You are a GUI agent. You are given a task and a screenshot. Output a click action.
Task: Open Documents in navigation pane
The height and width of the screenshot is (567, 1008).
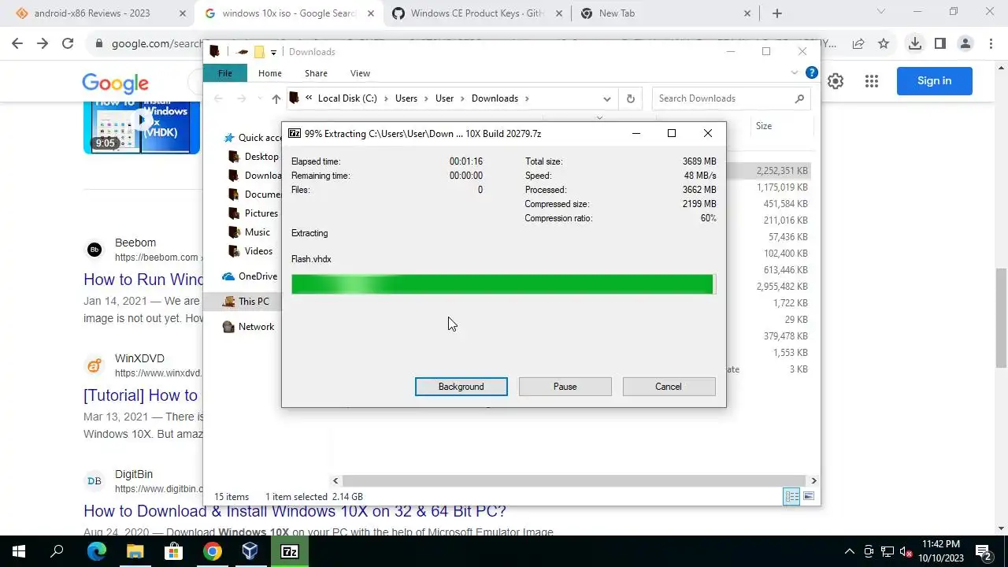(255, 195)
